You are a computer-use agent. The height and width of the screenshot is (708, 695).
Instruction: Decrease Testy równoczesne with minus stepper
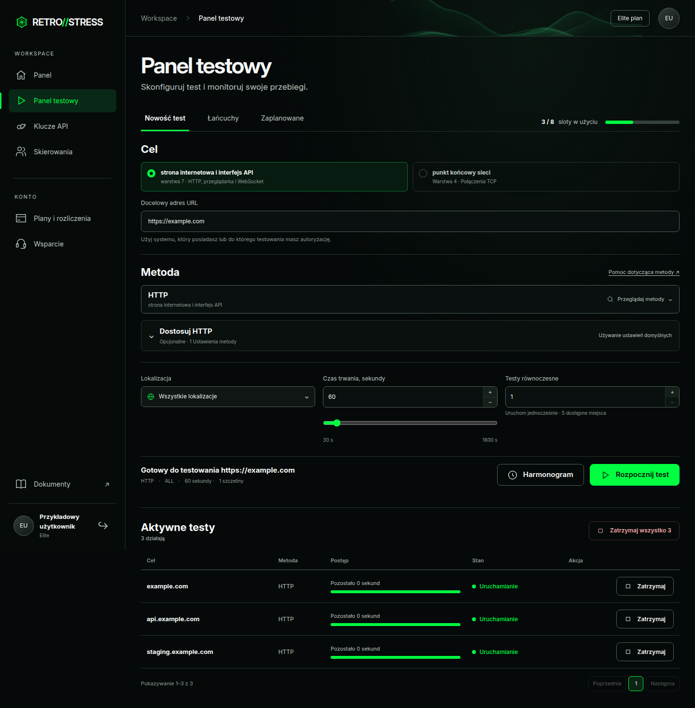(672, 403)
